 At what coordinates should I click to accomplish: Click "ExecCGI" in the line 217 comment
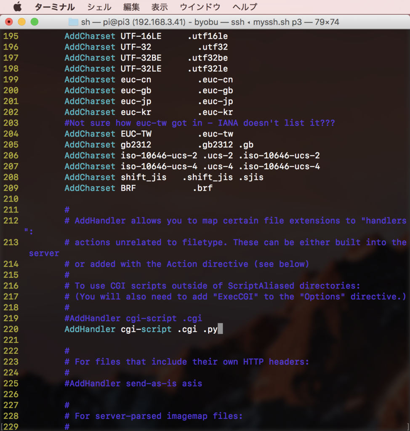click(236, 297)
